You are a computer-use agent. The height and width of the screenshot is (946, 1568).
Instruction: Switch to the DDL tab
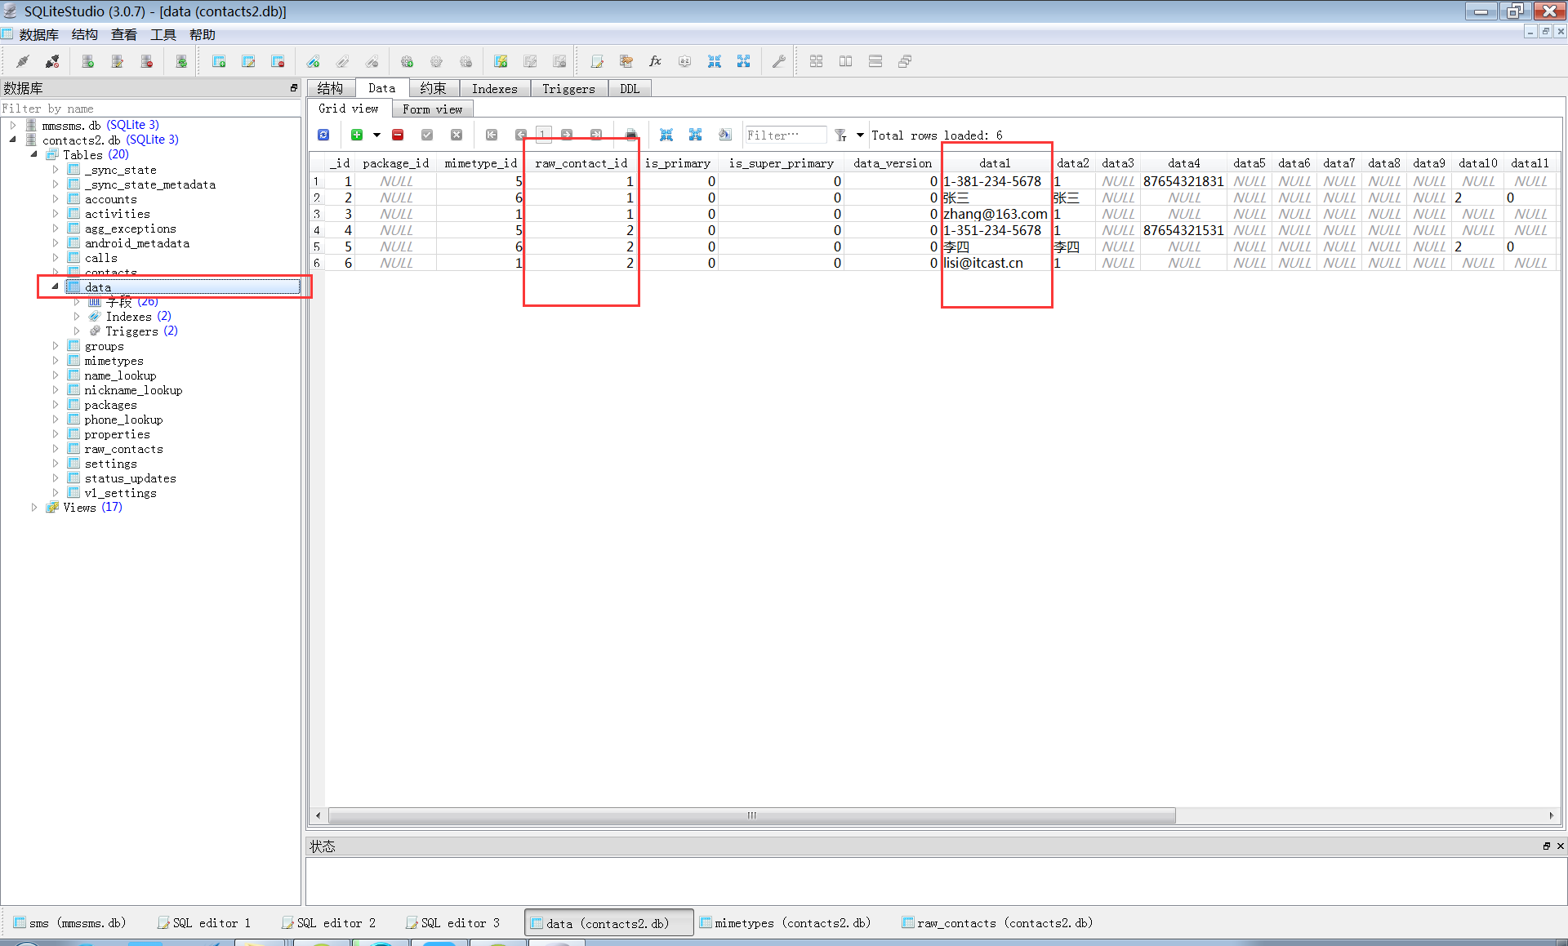(x=629, y=88)
